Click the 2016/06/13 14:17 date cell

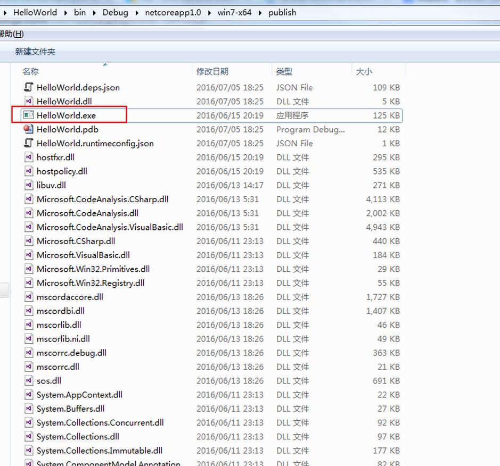click(x=230, y=185)
